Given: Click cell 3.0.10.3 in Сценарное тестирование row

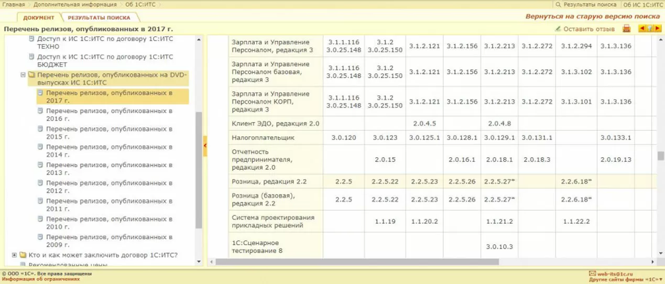Looking at the screenshot, I should 499,246.
